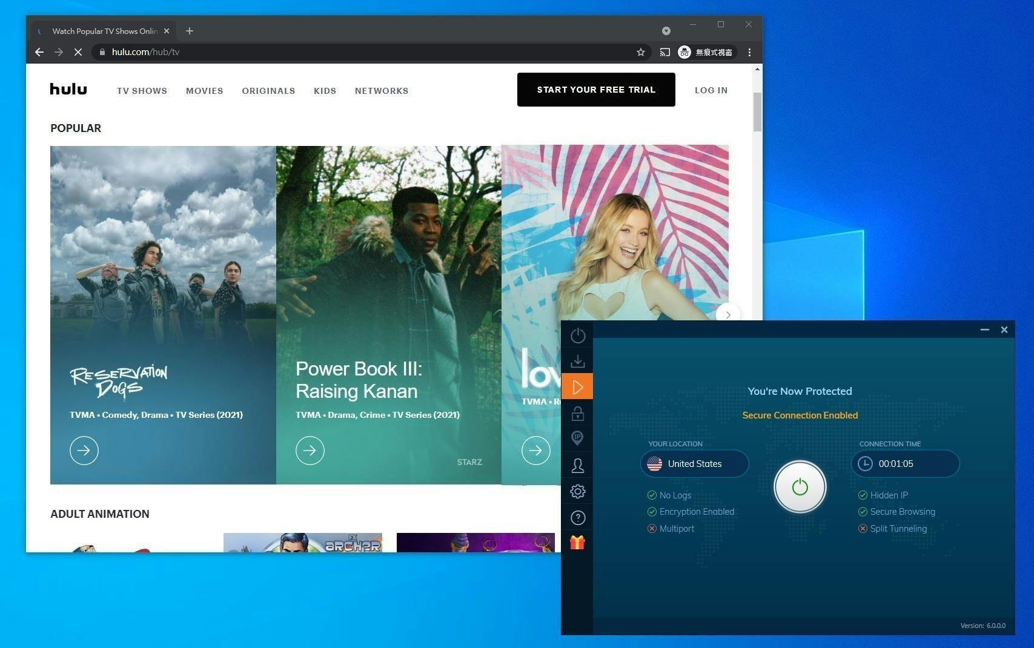Select the Watch Popular TV Shows tab
The height and width of the screenshot is (648, 1034).
point(104,31)
